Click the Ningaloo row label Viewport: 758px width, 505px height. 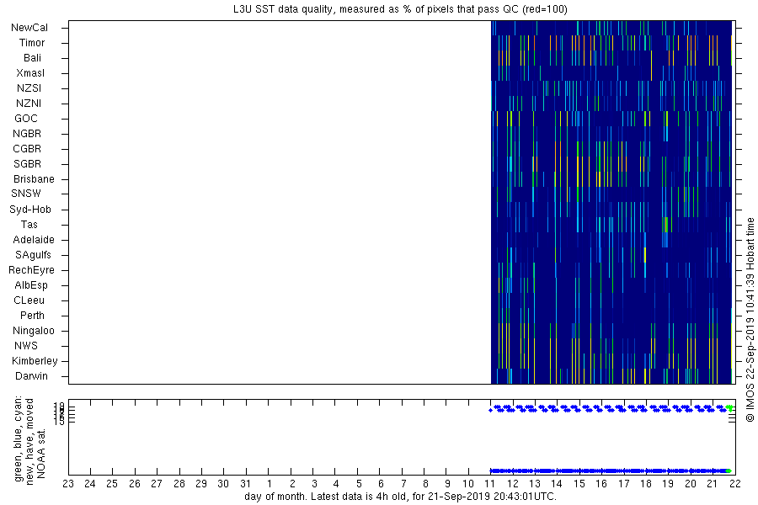(x=34, y=331)
